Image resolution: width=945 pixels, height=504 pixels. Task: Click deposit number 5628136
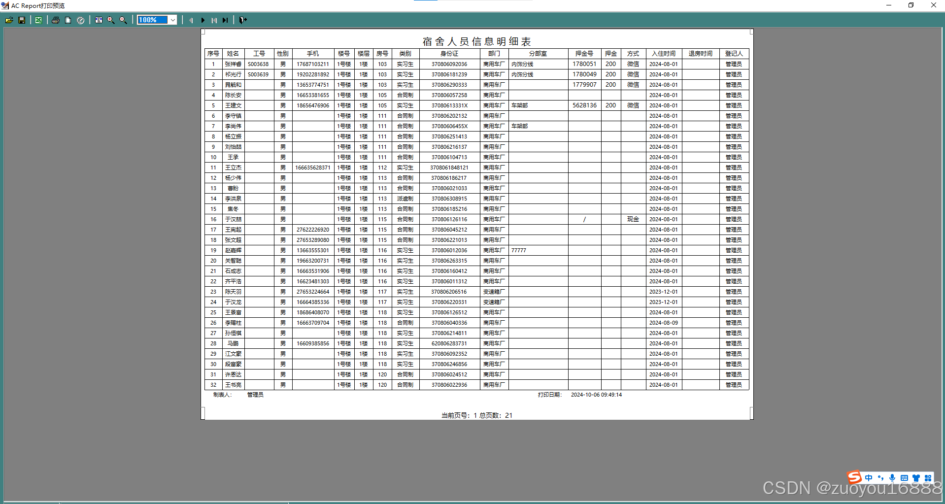[584, 105]
